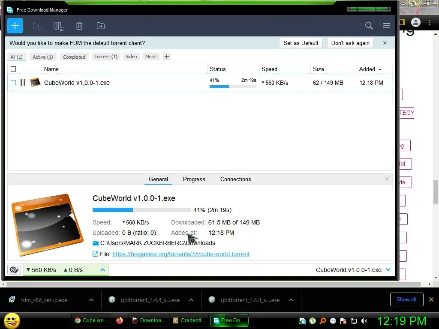Click the smiley Start button
The height and width of the screenshot is (329, 439).
pos(12,320)
